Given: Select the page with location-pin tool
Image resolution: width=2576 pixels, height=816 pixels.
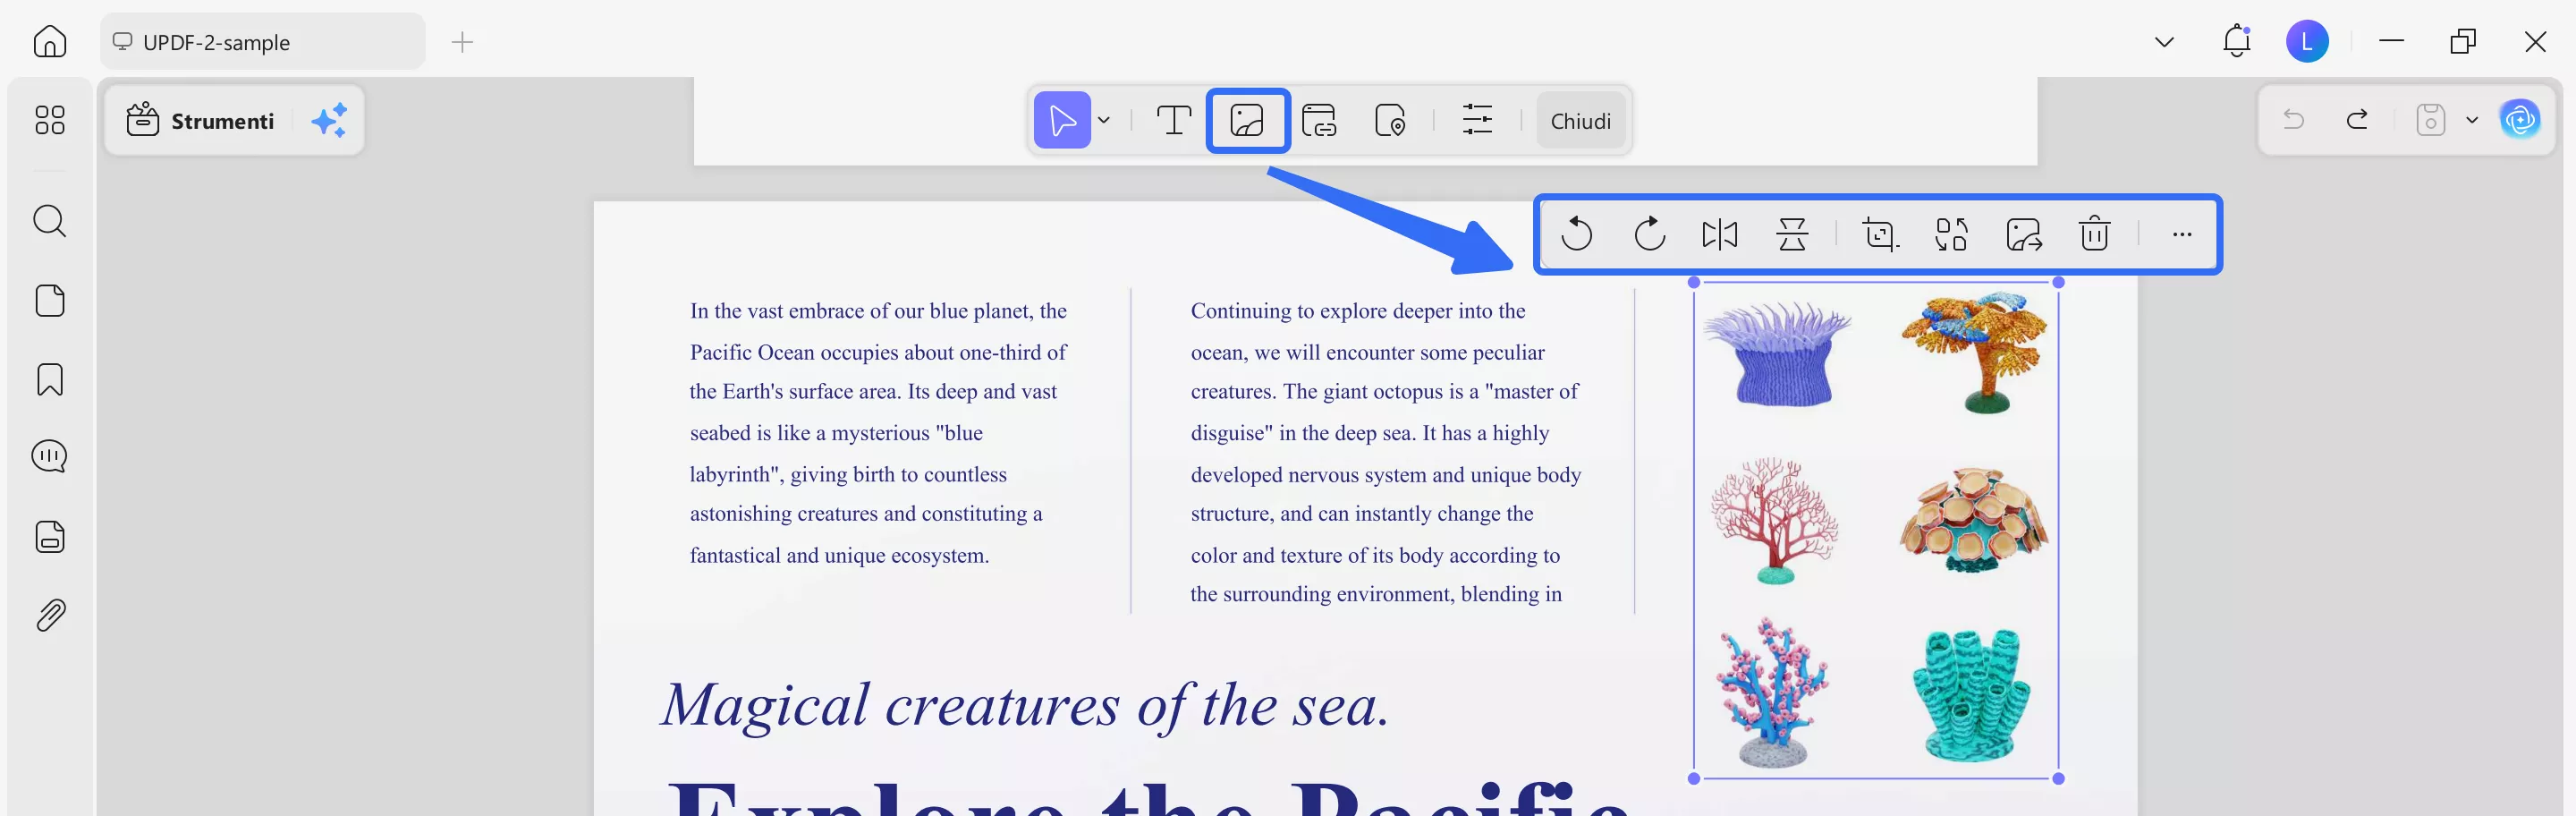Looking at the screenshot, I should (x=1390, y=121).
